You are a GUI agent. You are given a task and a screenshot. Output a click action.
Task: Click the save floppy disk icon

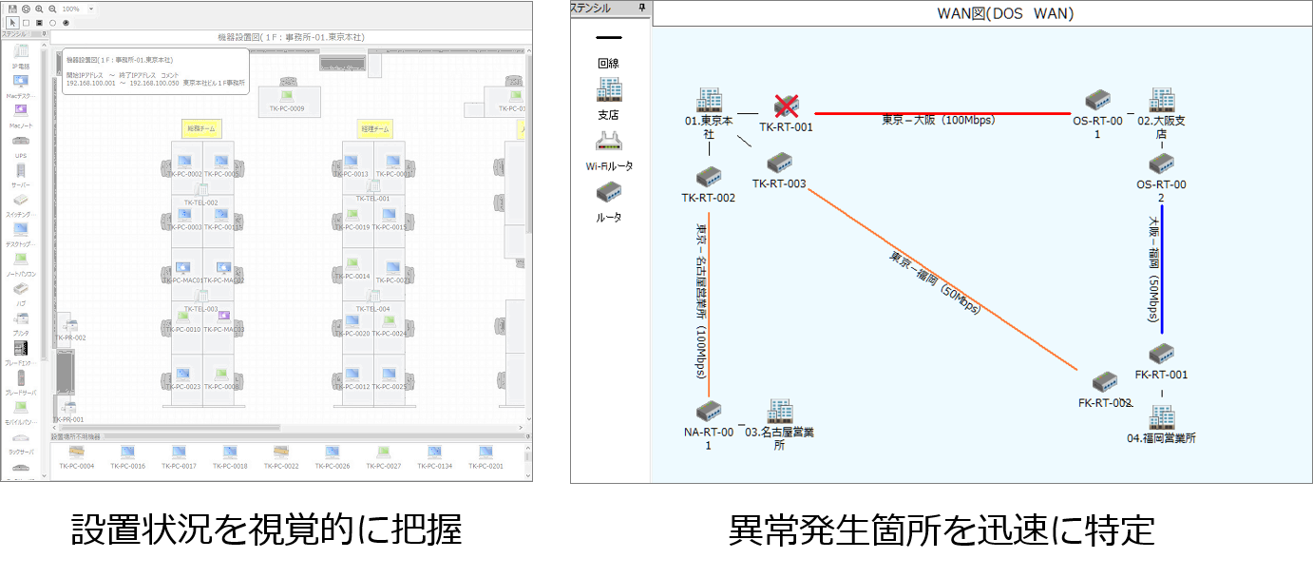12,9
